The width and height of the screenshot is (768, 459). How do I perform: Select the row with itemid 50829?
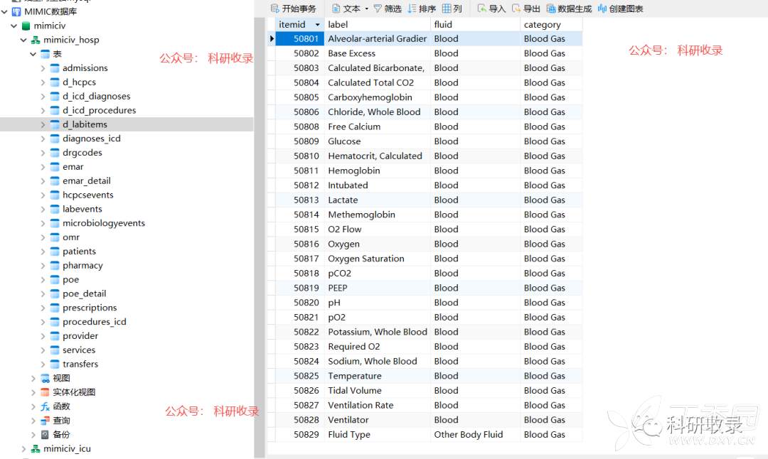tap(306, 435)
